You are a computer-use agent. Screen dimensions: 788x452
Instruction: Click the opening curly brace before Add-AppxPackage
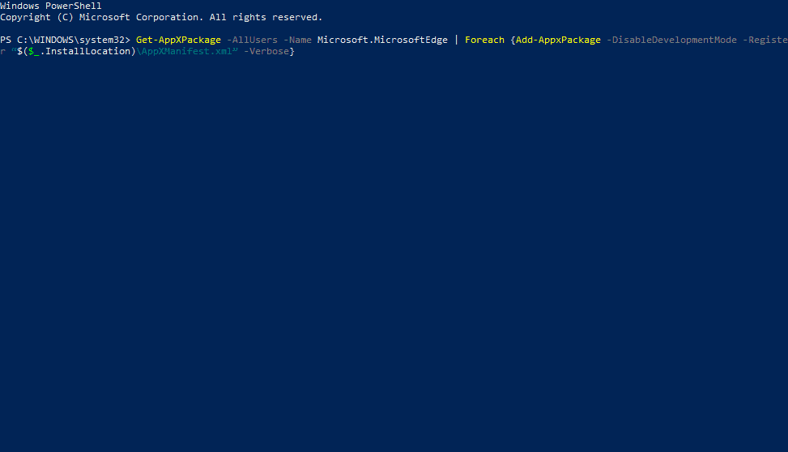(x=513, y=40)
